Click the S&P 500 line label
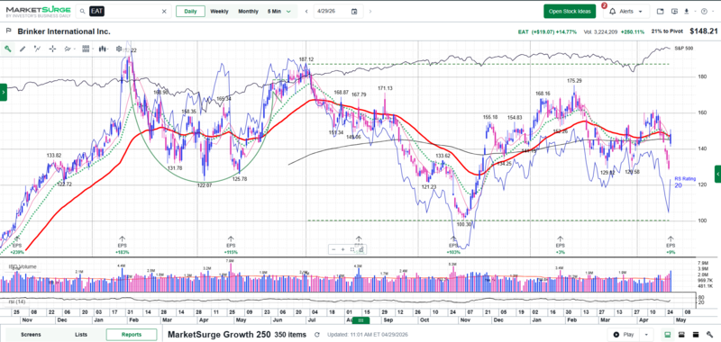This screenshot has width=721, height=342. coord(683,49)
